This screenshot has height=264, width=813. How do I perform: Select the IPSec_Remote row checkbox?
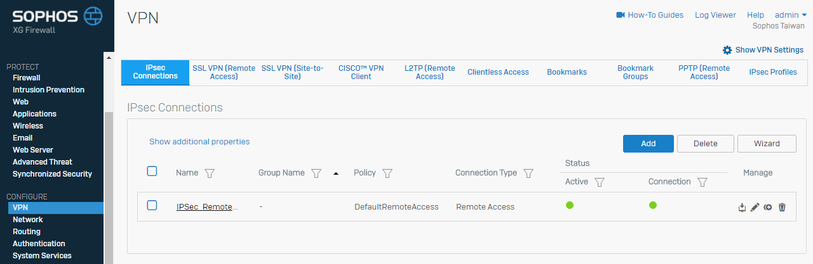coord(152,205)
